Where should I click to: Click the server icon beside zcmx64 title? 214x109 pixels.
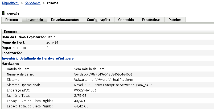tap(3, 13)
